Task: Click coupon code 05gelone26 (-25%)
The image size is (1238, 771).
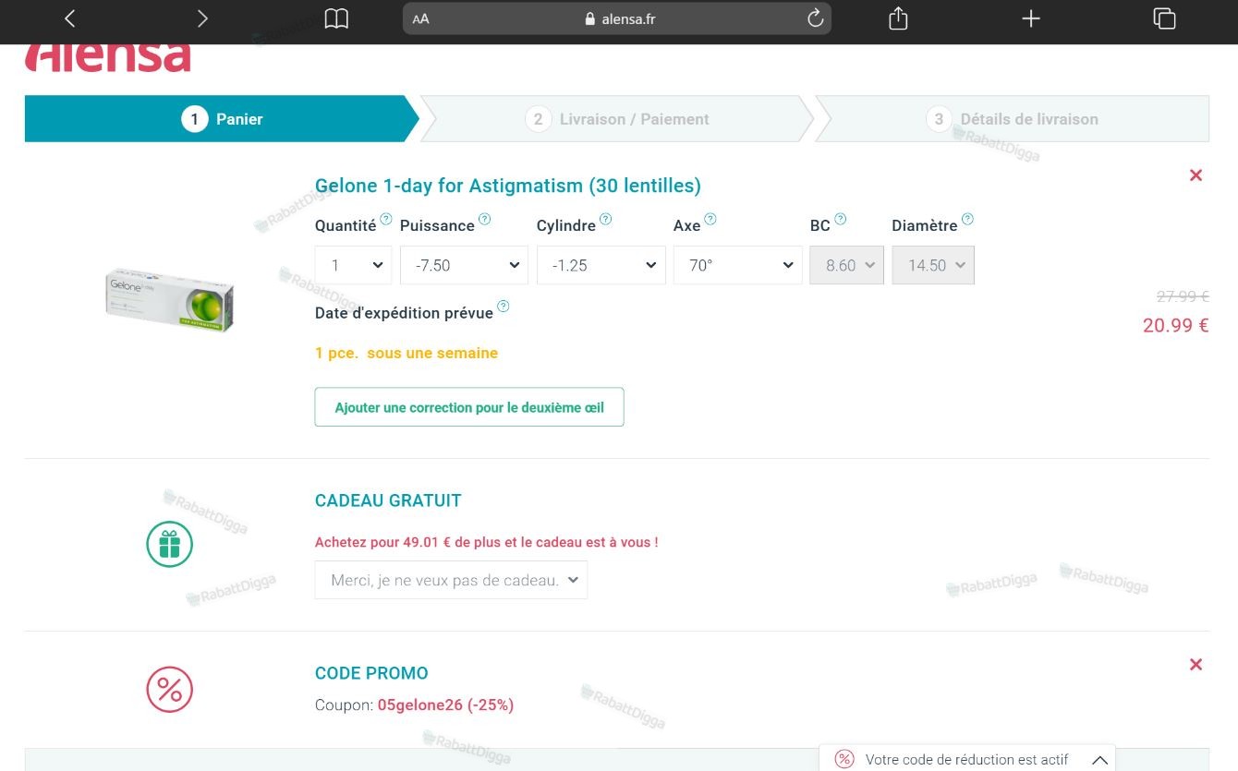Action: coord(445,705)
